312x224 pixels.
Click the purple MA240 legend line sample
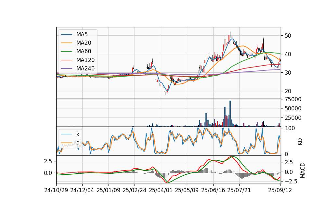(66, 68)
